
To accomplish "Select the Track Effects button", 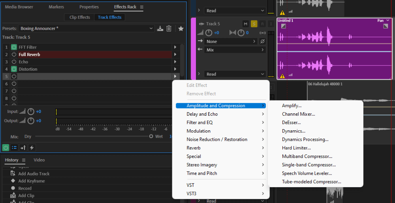I will point(109,17).
